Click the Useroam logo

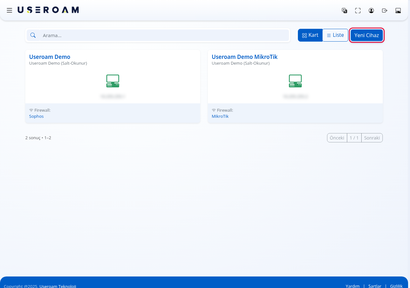[x=48, y=10]
